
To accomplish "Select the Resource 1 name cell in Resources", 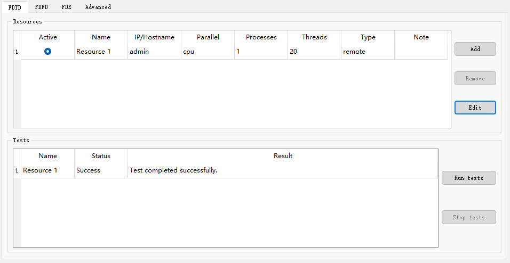I will tap(101, 52).
